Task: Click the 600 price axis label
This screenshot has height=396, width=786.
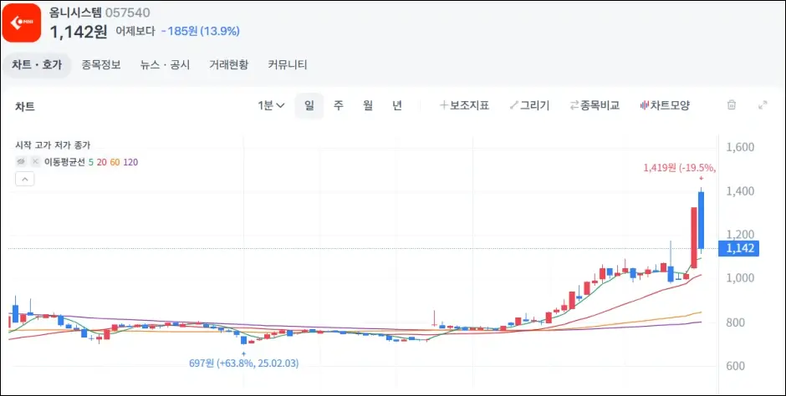Action: 735,366
